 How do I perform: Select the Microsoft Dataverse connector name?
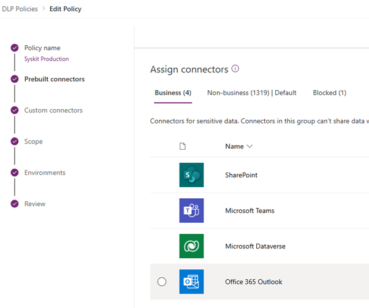point(255,246)
